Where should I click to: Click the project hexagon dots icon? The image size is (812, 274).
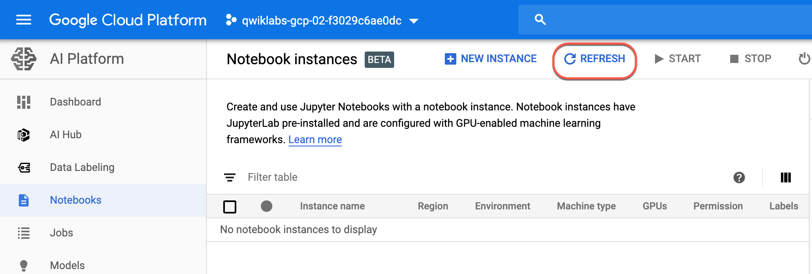point(231,20)
